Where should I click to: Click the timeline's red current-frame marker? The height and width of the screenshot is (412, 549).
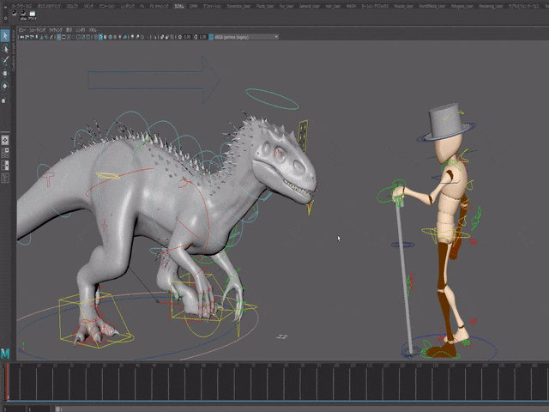[x=8, y=381]
